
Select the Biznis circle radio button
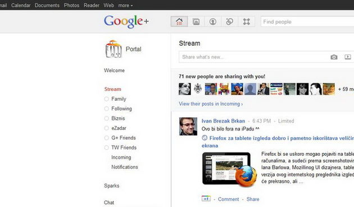(107, 119)
